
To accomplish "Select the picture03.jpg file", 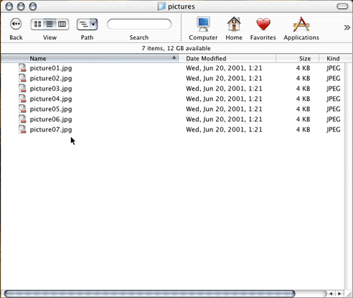I will (x=51, y=89).
